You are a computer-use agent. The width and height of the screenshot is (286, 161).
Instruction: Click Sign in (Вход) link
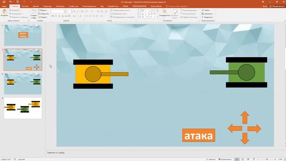[265, 6]
